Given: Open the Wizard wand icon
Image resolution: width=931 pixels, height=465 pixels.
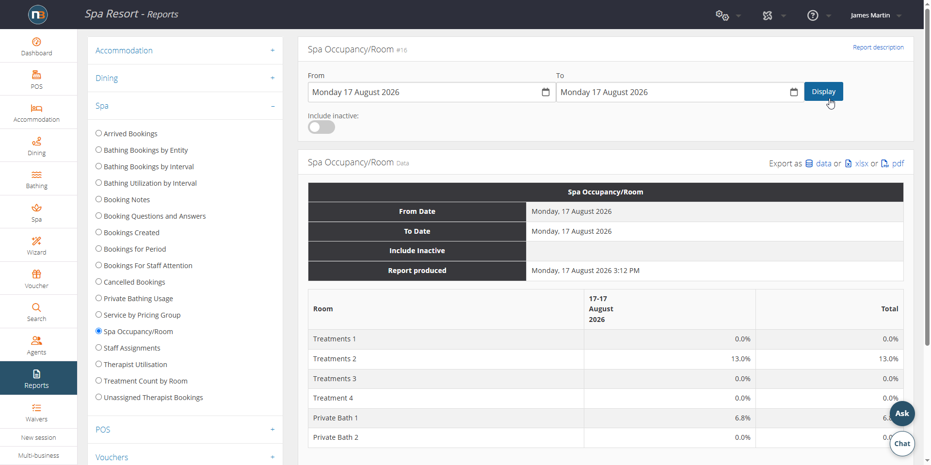Looking at the screenshot, I should [36, 241].
